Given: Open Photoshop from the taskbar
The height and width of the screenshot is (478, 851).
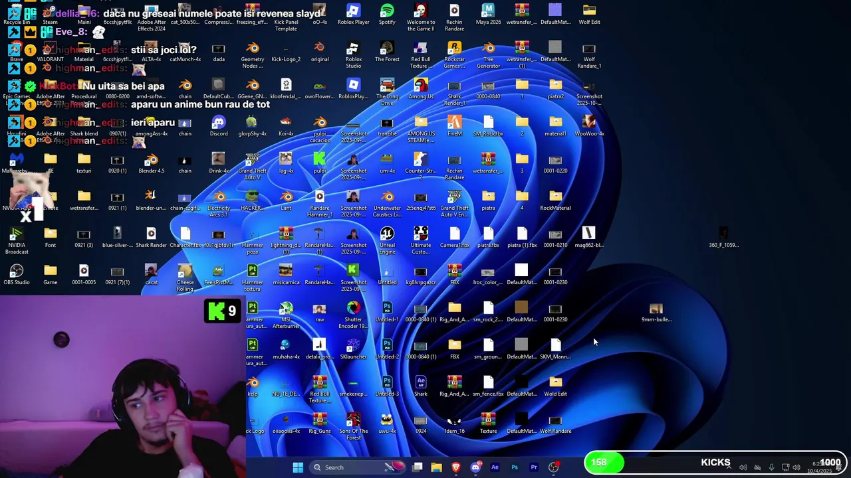Looking at the screenshot, I should [x=514, y=467].
